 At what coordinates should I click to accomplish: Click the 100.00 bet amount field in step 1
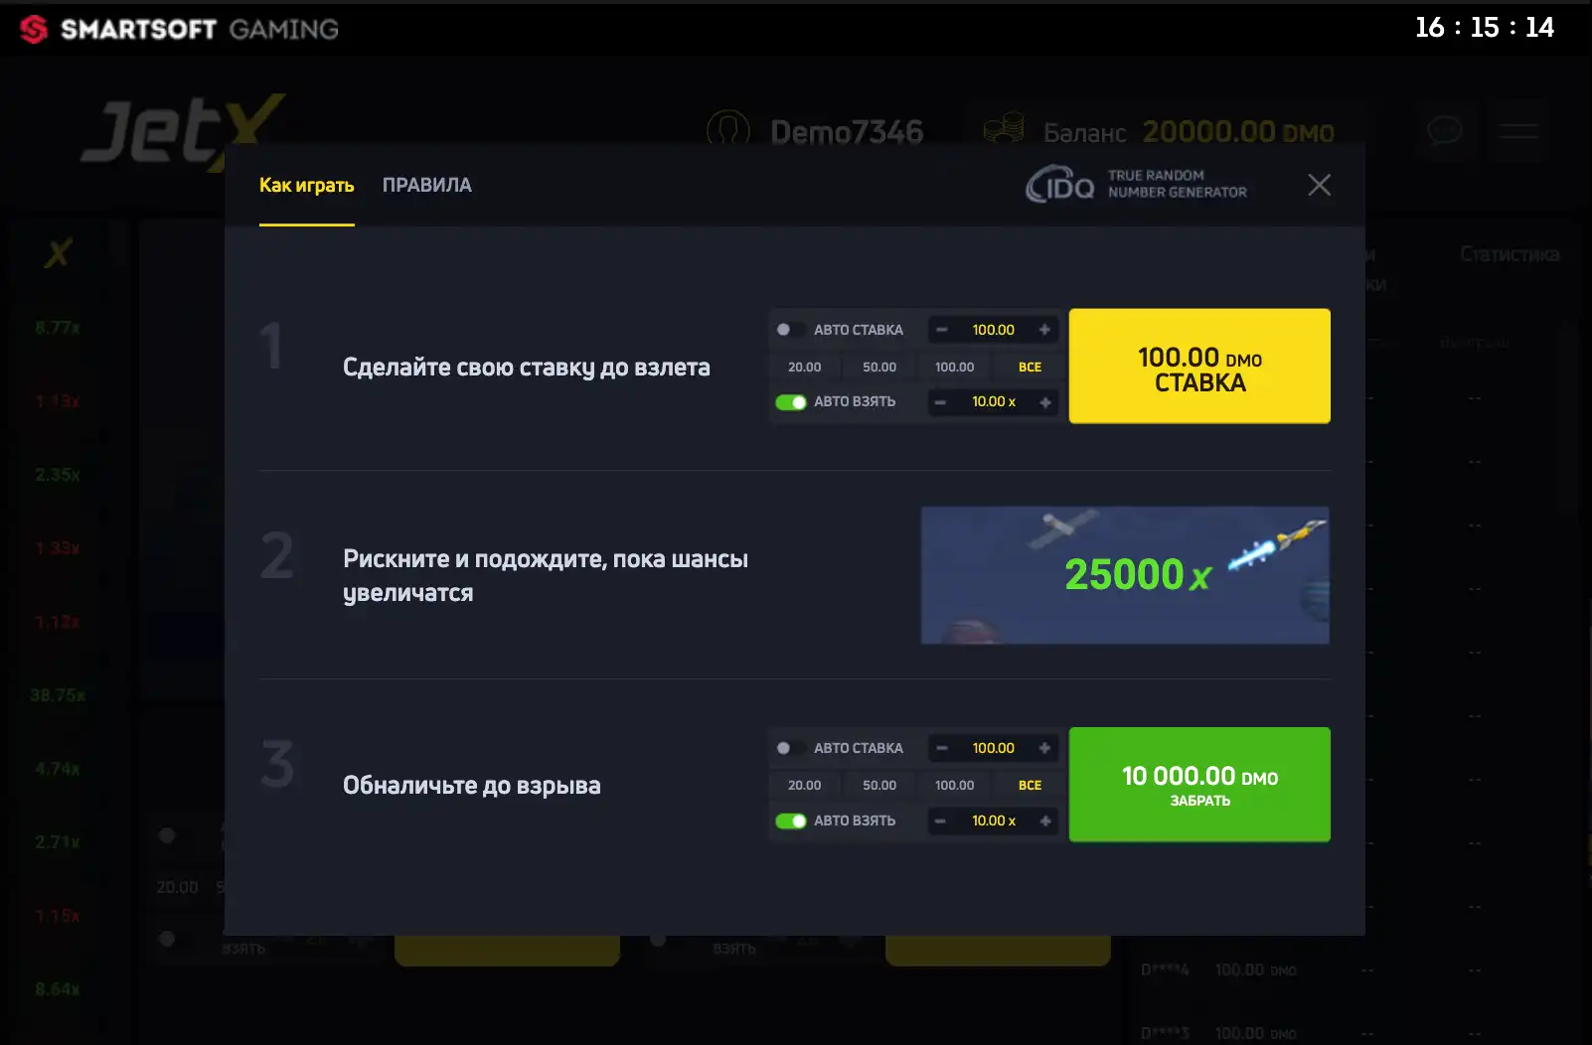point(994,330)
